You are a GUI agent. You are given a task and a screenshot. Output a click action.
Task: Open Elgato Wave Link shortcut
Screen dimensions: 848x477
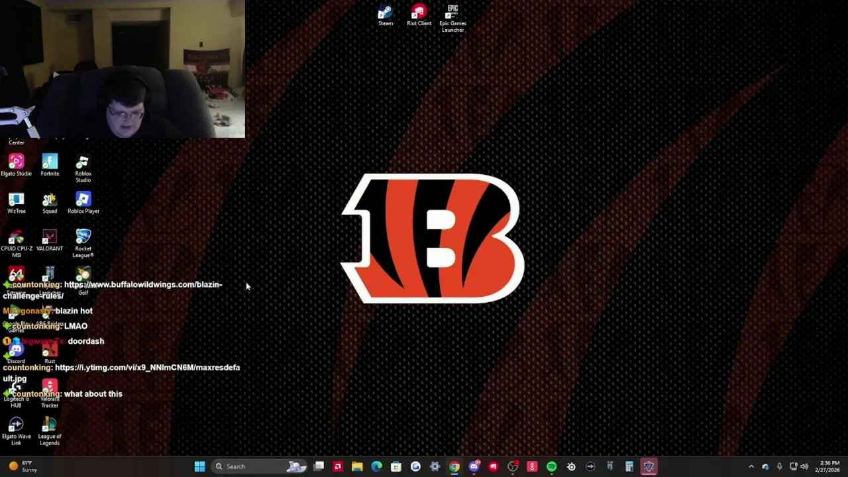[x=16, y=431]
